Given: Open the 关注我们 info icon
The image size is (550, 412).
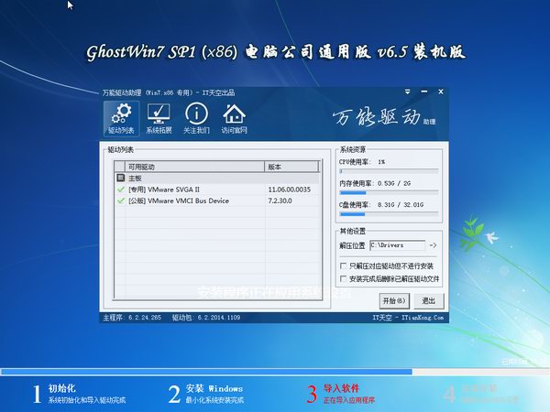Looking at the screenshot, I should tap(196, 118).
